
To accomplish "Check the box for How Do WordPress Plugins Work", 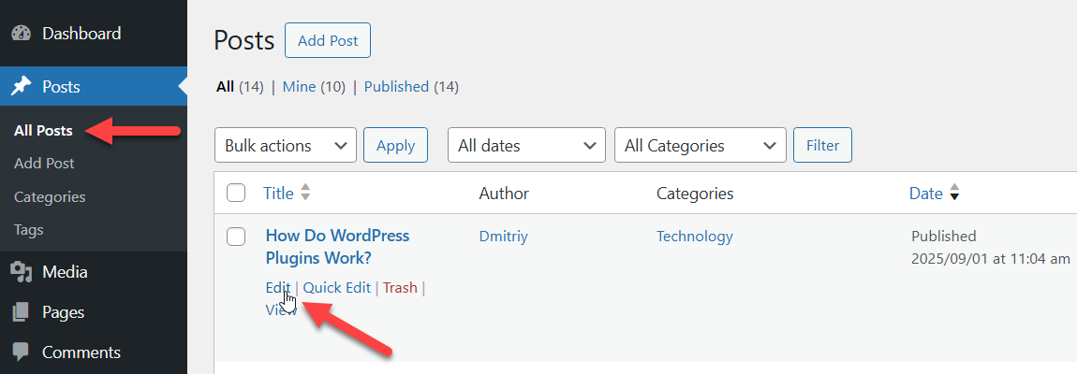I will (x=236, y=237).
